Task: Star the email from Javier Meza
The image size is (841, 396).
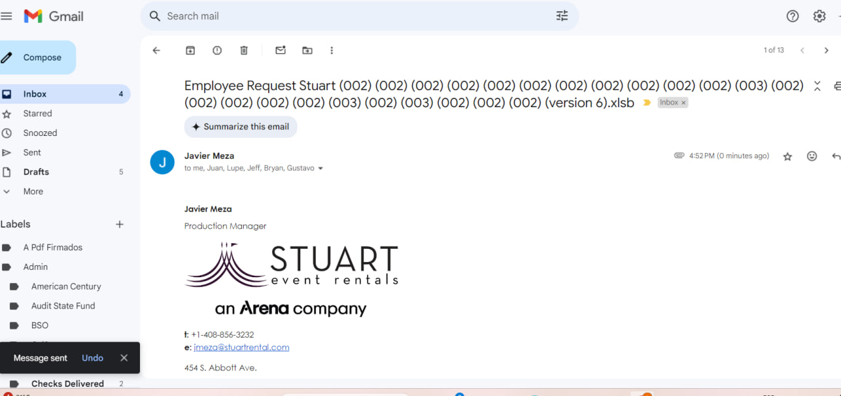Action: [x=788, y=156]
